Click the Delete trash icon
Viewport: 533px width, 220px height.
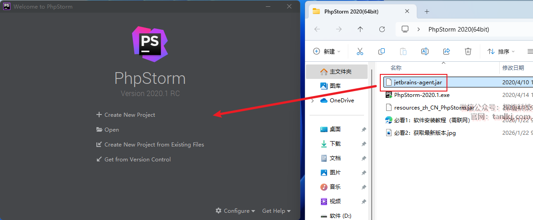click(x=468, y=51)
